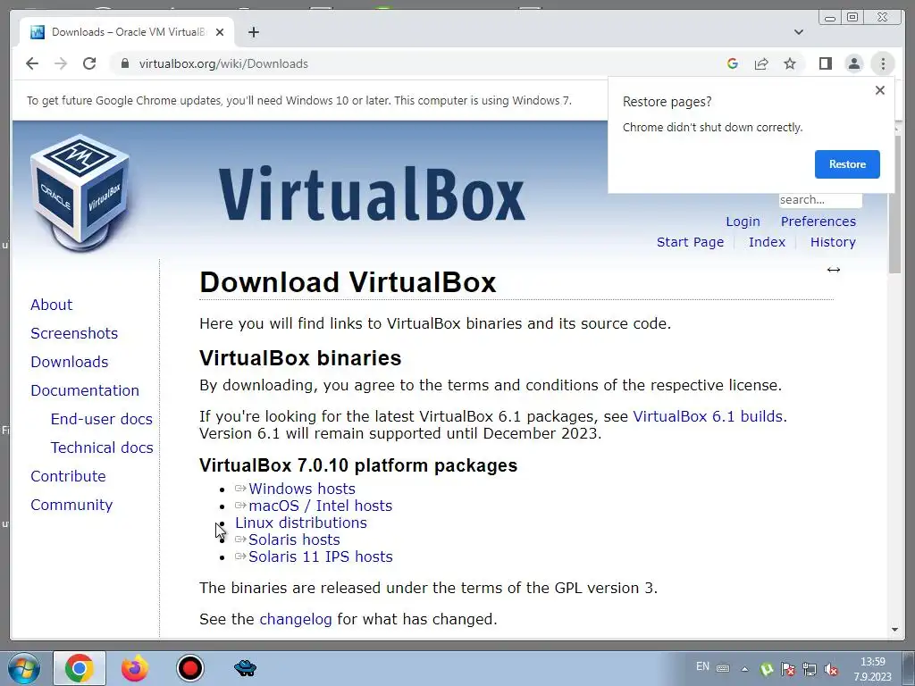This screenshot has width=915, height=686.
Task: Download the Windows hosts package
Action: tap(302, 489)
